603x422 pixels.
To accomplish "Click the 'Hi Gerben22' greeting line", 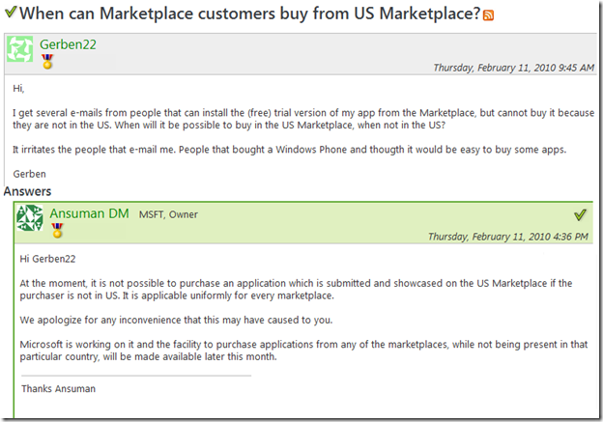I will [47, 259].
